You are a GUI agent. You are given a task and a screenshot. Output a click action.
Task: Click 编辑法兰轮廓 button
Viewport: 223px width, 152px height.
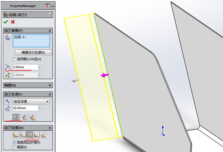point(33,52)
